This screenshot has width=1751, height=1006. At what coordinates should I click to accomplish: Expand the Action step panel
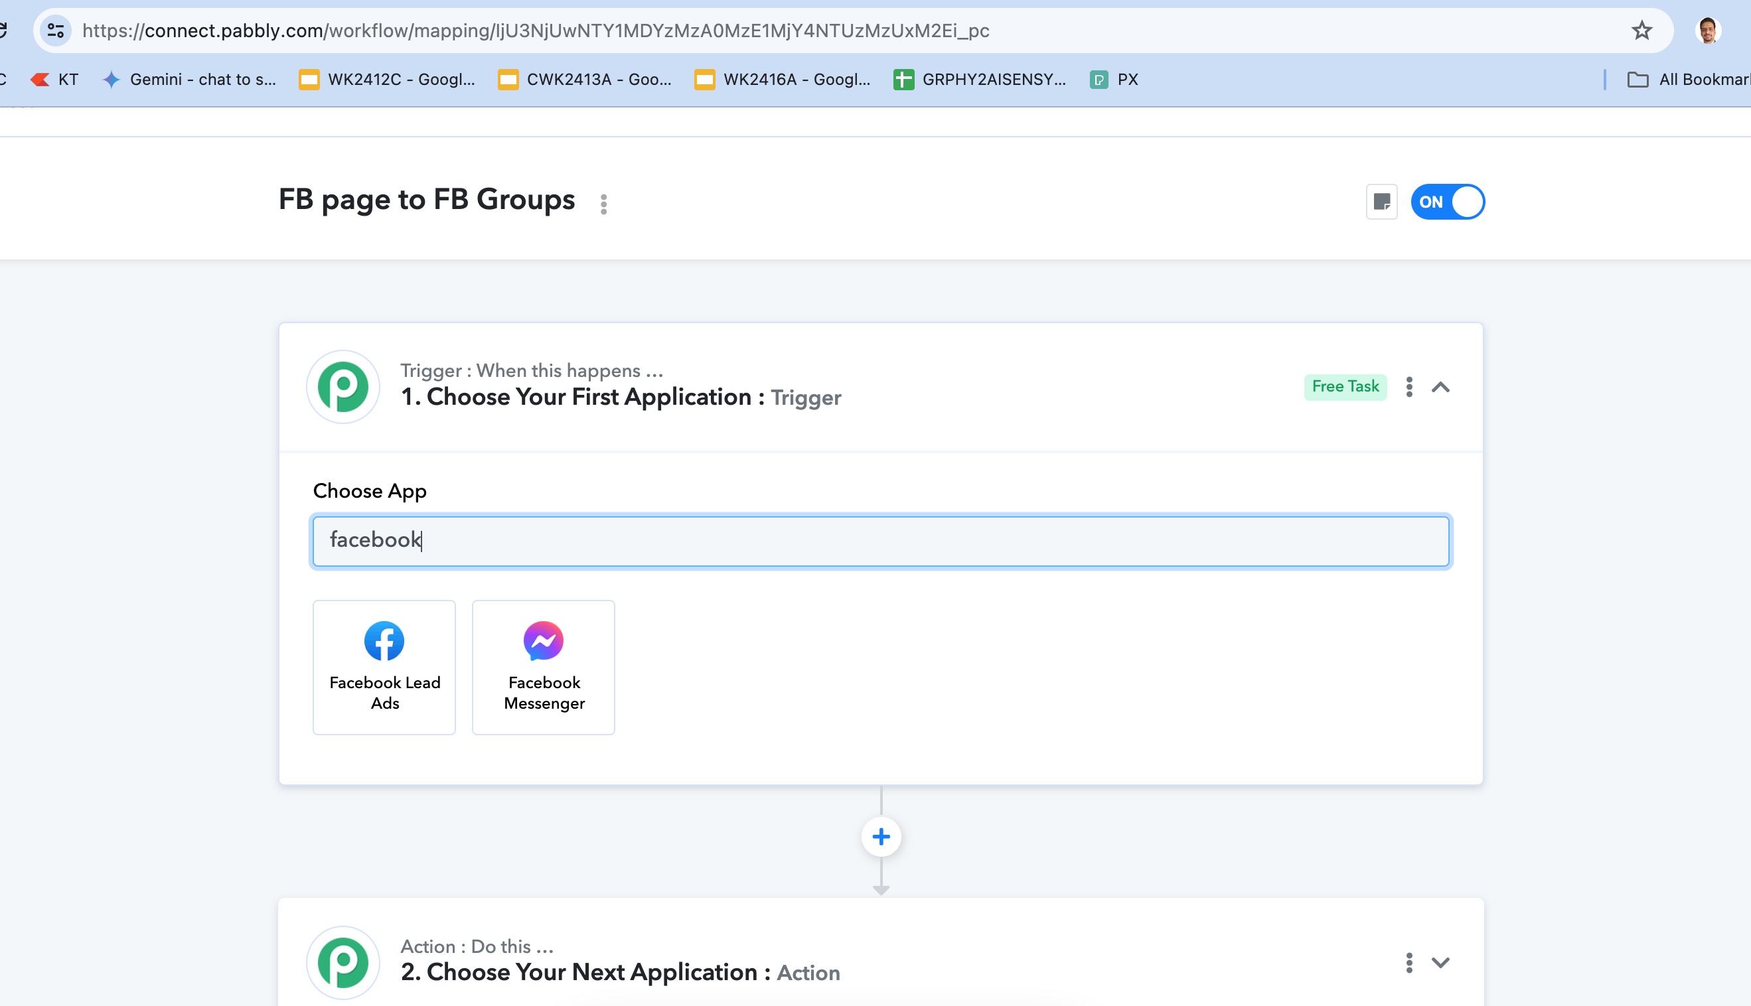pyautogui.click(x=1440, y=962)
